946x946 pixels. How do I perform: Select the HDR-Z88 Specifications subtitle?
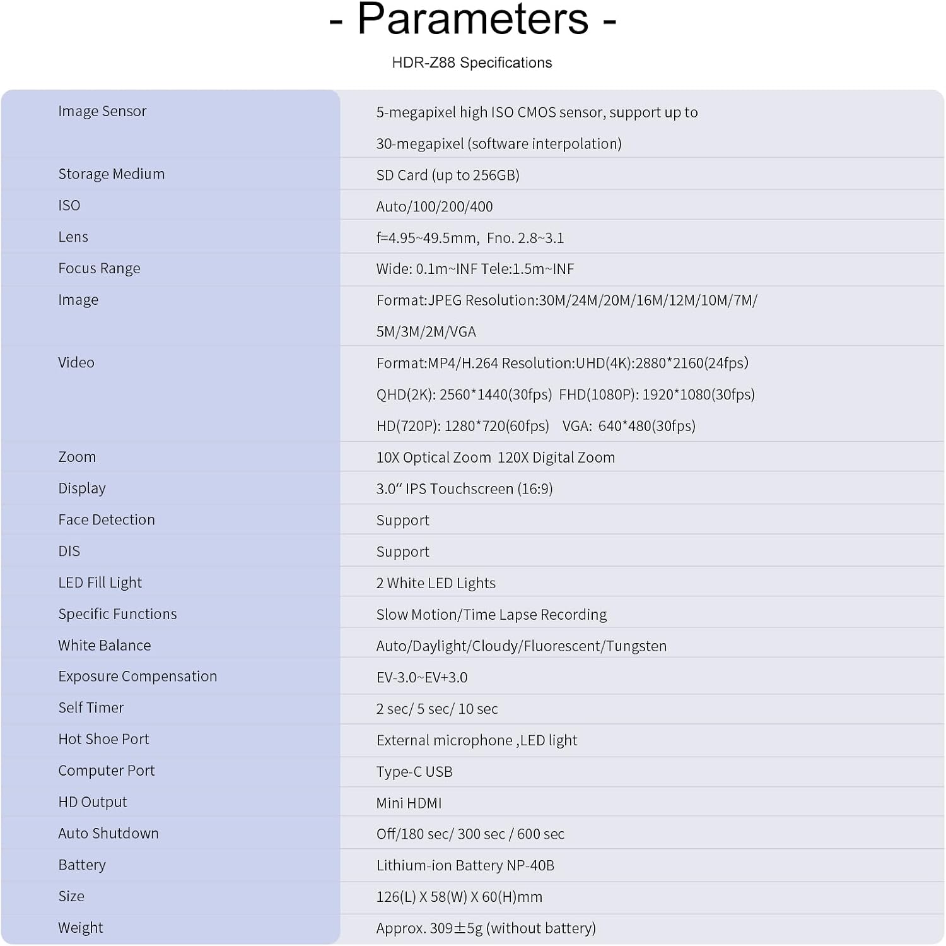[472, 63]
